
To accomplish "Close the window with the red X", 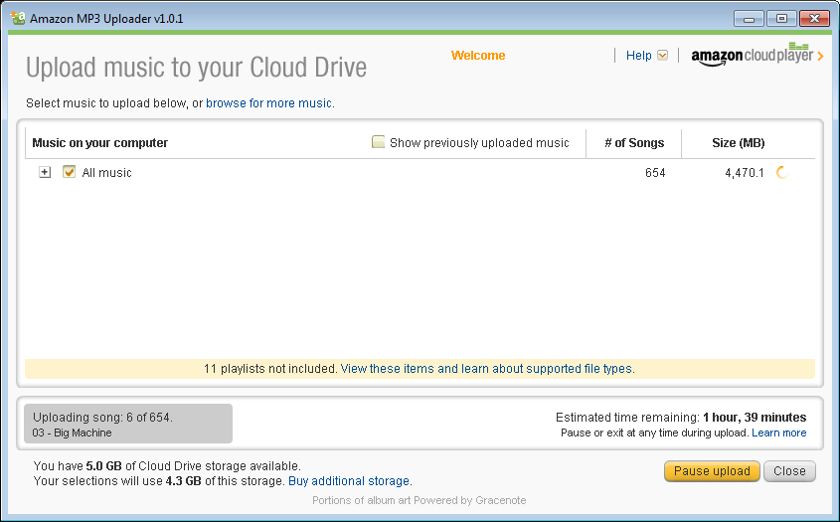I will (814, 19).
